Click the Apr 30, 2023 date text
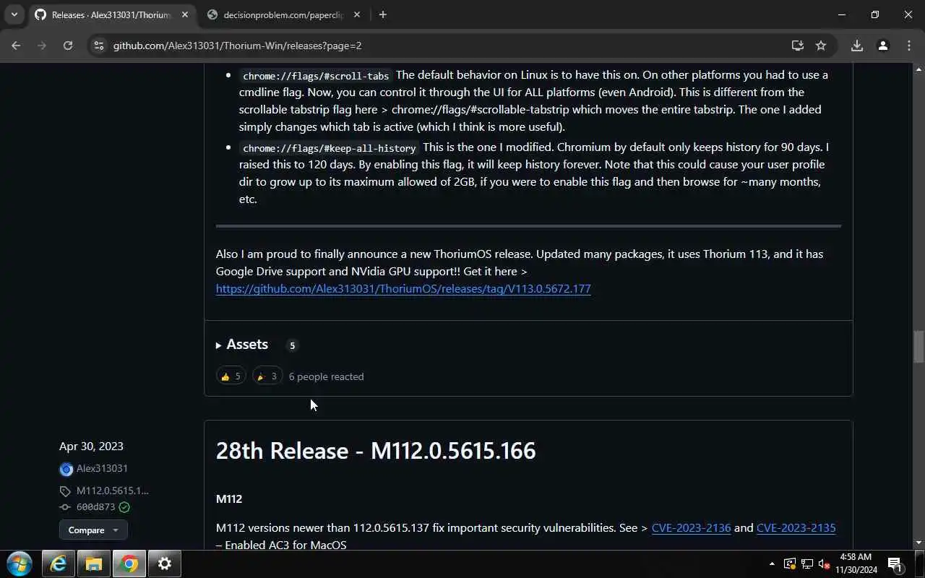This screenshot has width=925, height=578. (91, 446)
